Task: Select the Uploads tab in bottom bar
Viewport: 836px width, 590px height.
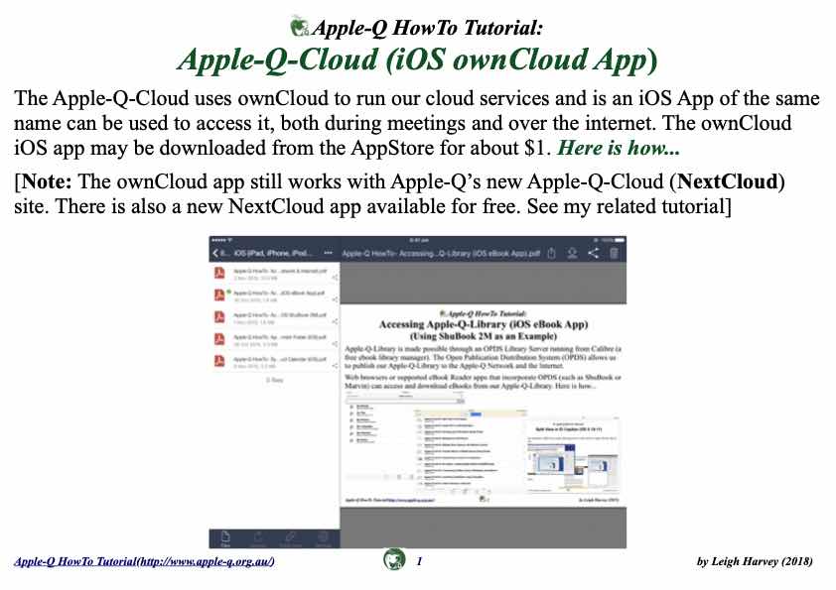Action: 258,538
